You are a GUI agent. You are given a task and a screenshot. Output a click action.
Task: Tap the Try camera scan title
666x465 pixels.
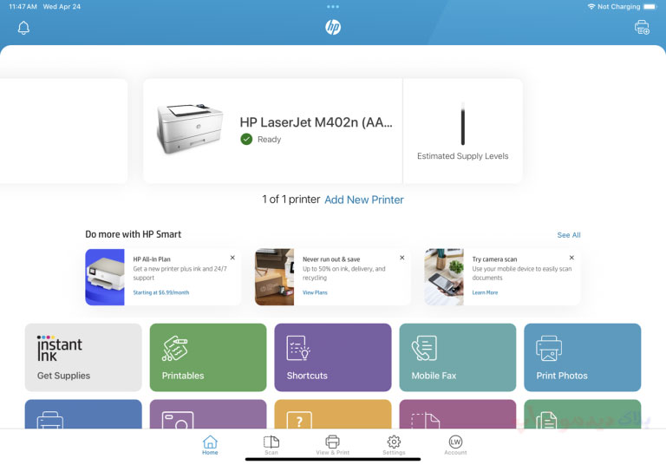coord(494,259)
